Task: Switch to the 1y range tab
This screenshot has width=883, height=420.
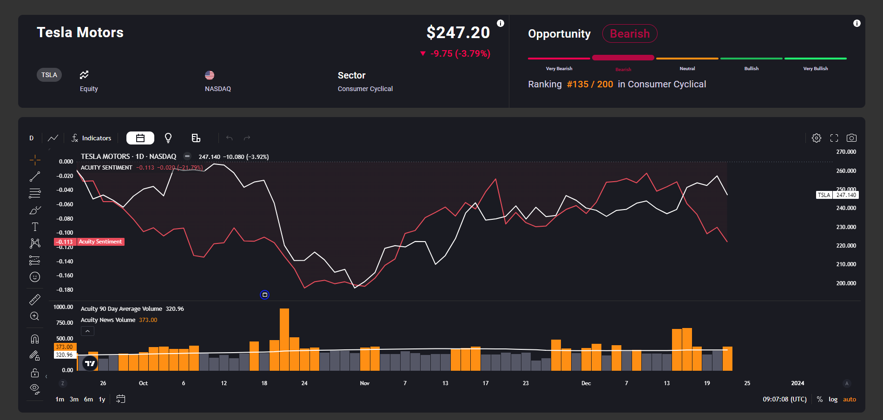Action: click(x=102, y=399)
